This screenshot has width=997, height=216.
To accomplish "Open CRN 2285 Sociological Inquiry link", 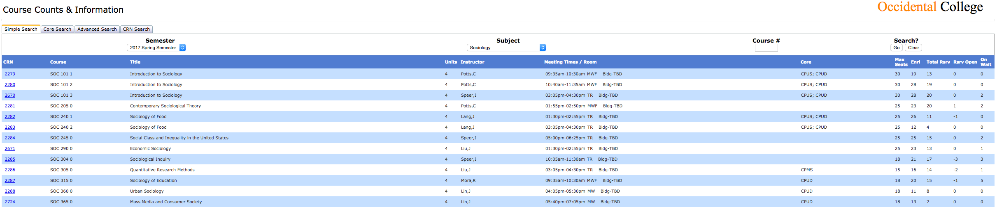I will click(10, 159).
